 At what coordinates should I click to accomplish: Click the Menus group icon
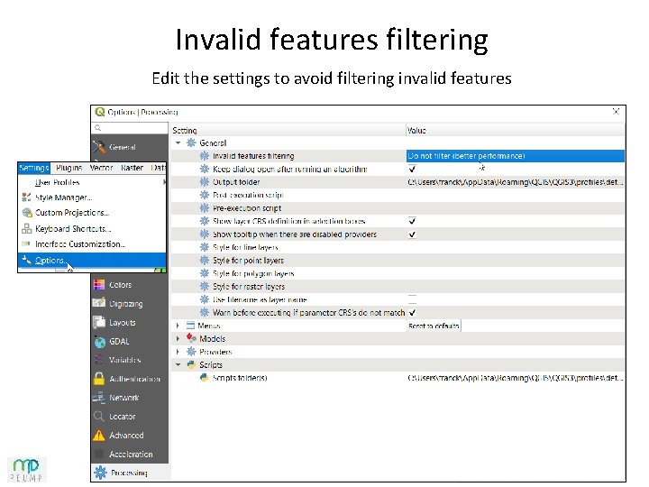pyautogui.click(x=190, y=326)
